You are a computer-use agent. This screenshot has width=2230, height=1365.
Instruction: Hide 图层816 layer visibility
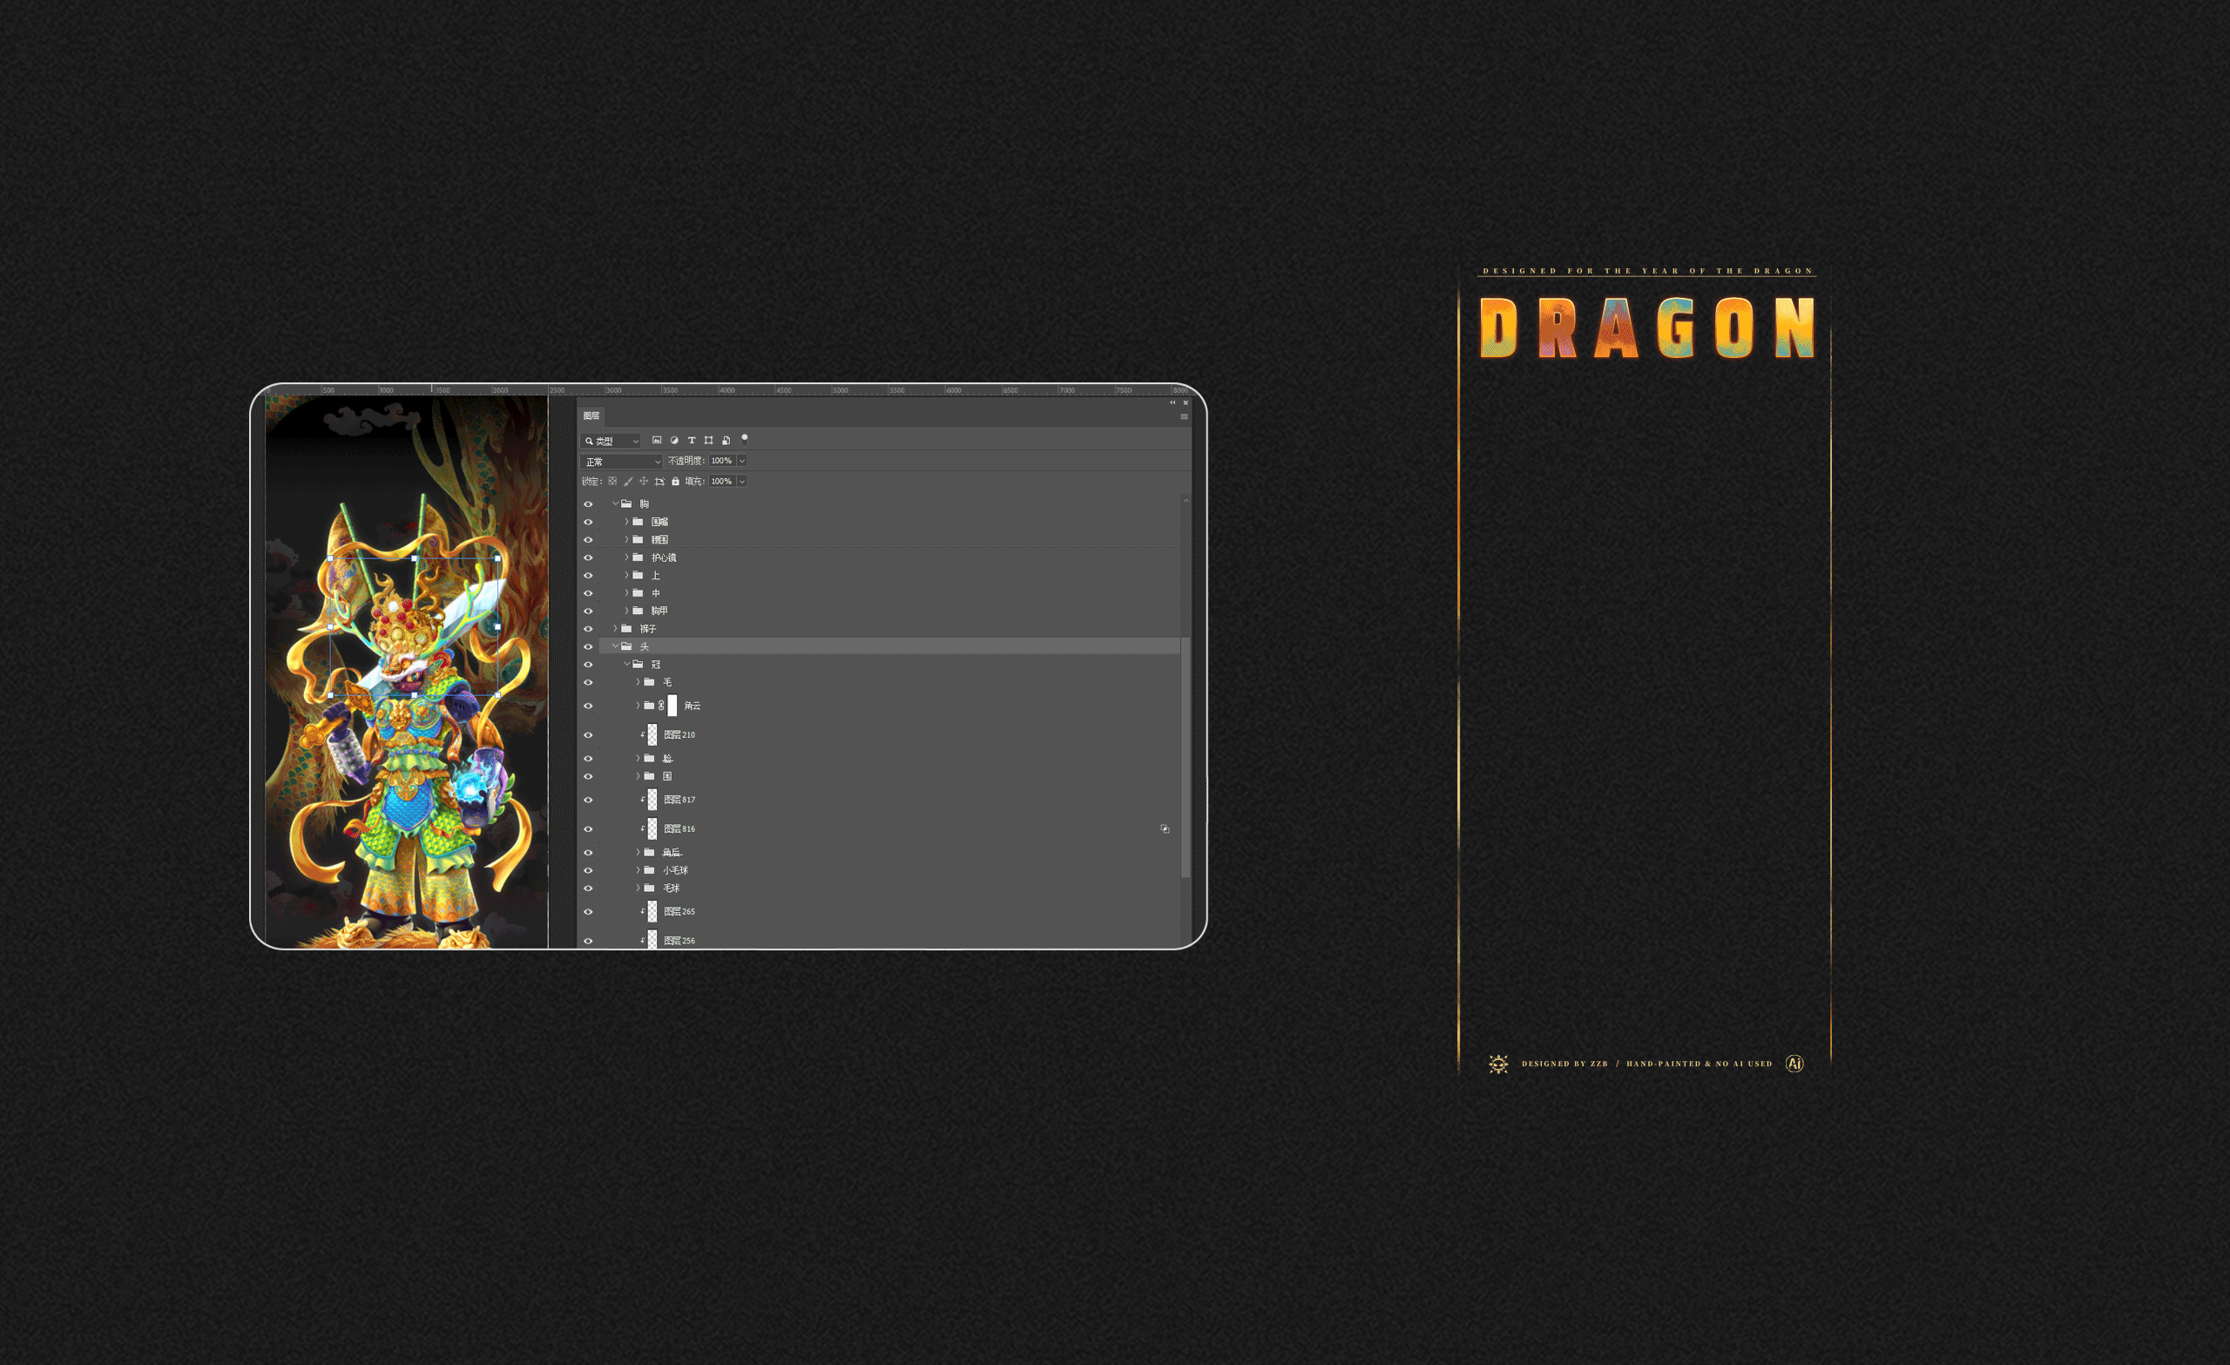[x=588, y=828]
